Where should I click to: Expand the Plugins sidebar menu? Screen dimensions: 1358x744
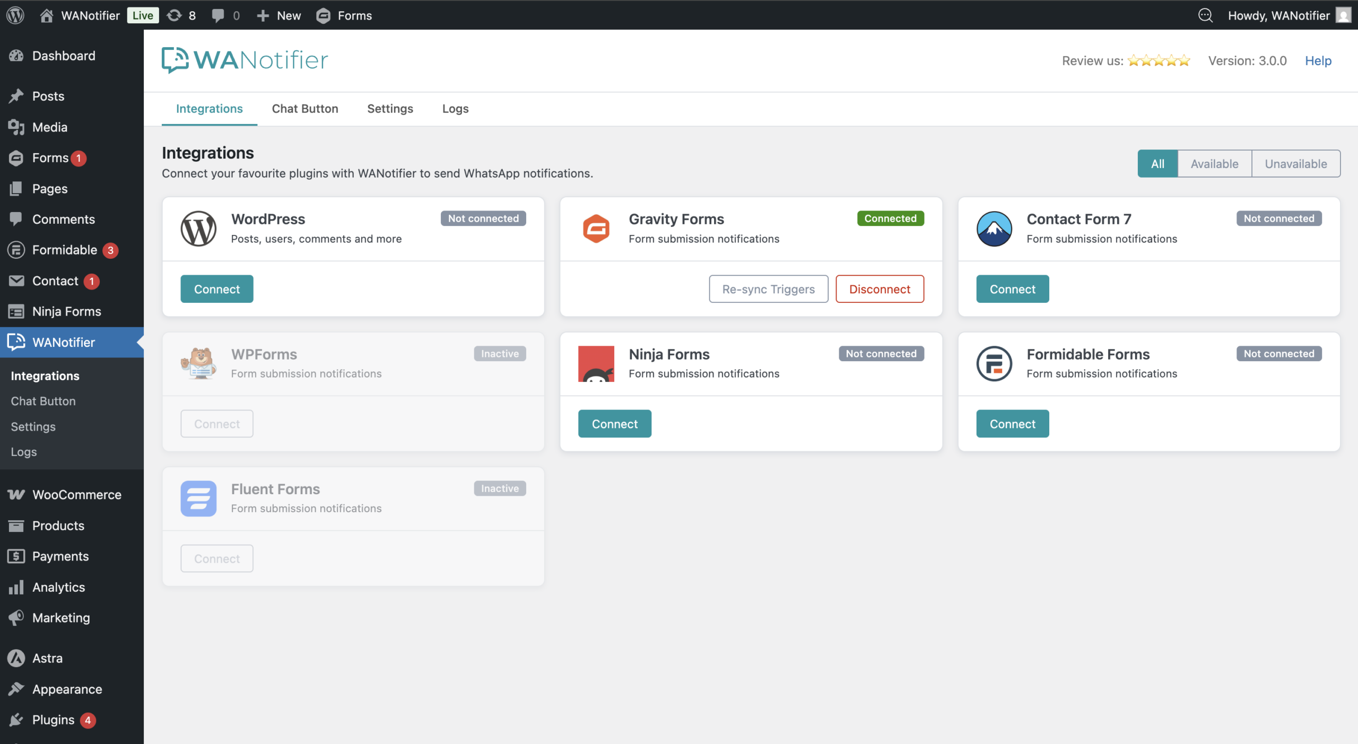(53, 720)
